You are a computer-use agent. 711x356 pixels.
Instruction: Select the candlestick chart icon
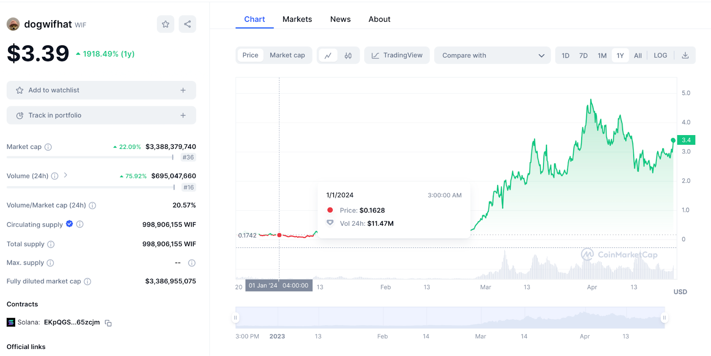pos(348,56)
